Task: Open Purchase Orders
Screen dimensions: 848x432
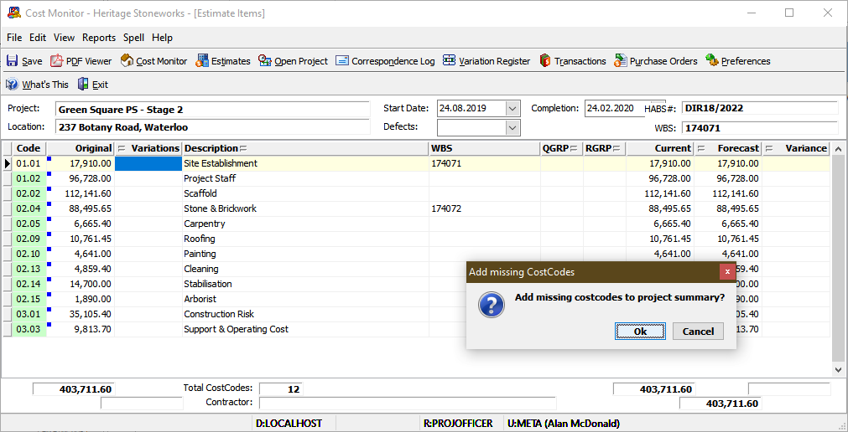Action: click(655, 61)
